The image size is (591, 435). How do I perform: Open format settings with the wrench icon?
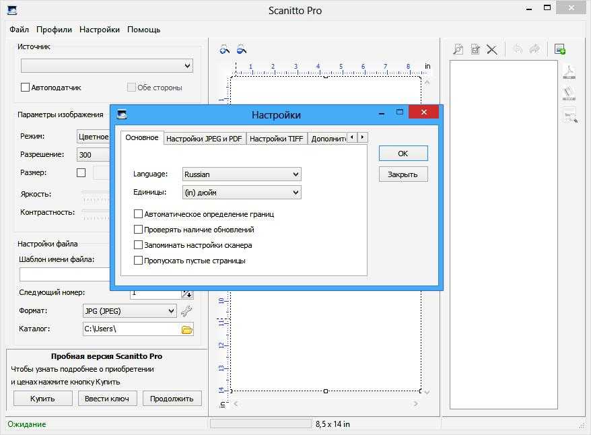coord(186,311)
